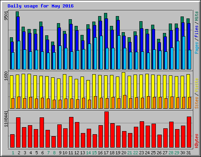Click day label 25 on the axis
Screen dimensions: 201x157
[x=153, y=153]
